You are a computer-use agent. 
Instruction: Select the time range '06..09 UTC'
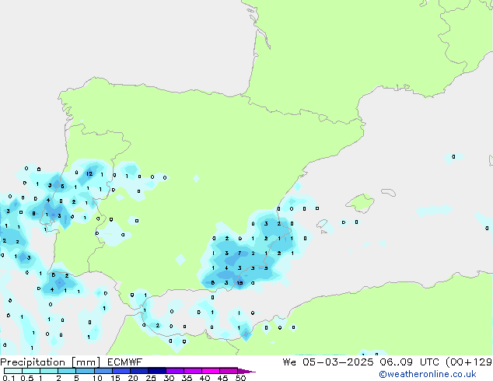point(409,362)
